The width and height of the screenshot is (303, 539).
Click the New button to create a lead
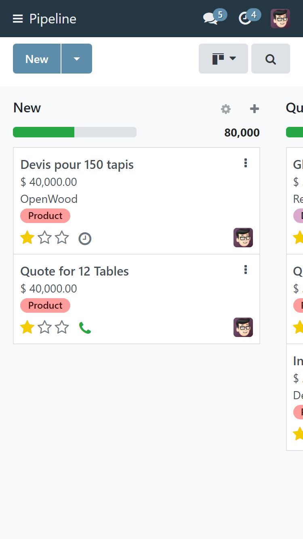click(x=37, y=59)
